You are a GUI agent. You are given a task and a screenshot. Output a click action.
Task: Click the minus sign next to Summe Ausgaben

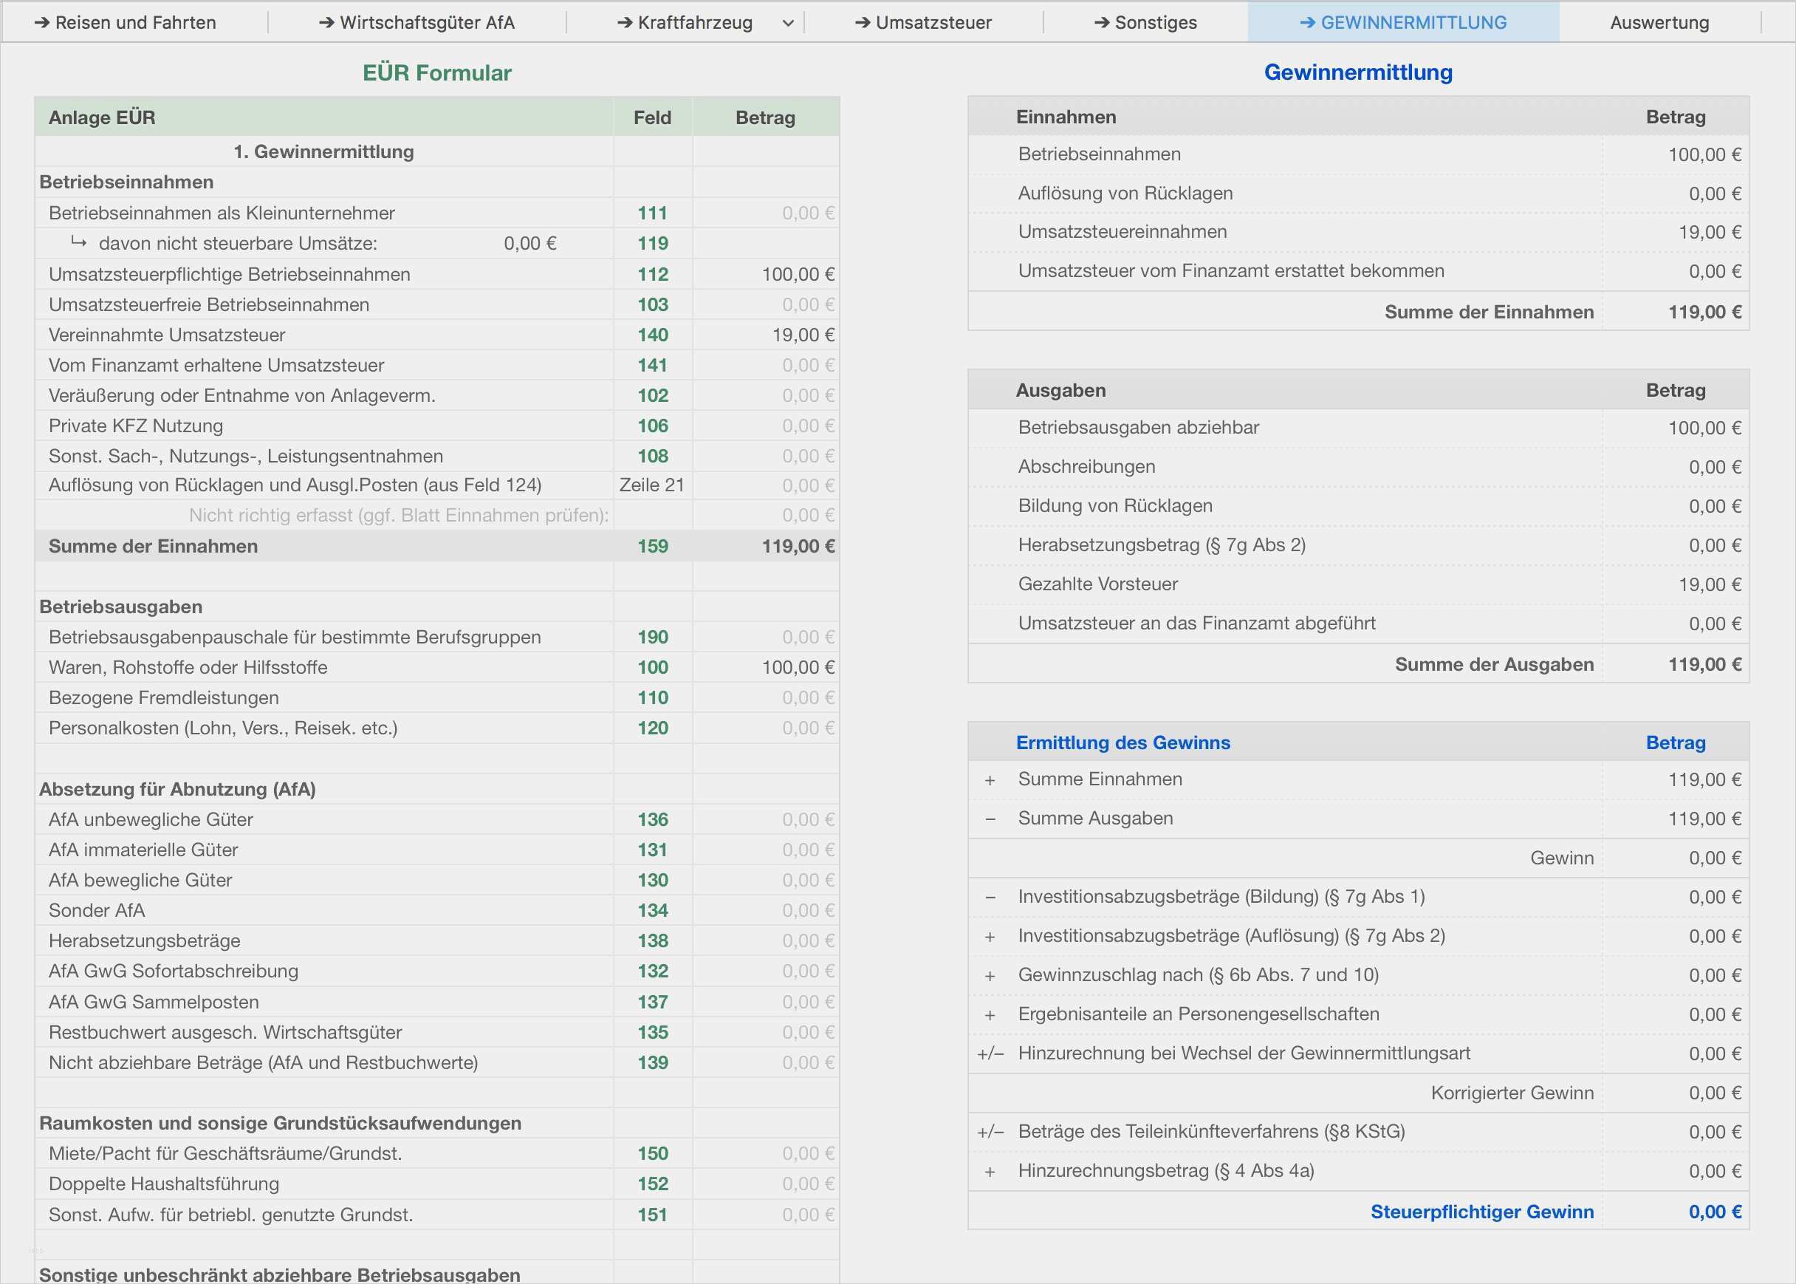[990, 819]
